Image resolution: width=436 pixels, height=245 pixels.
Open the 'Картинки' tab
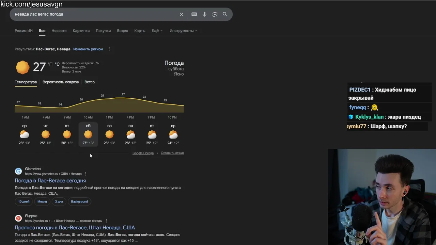tap(81, 31)
